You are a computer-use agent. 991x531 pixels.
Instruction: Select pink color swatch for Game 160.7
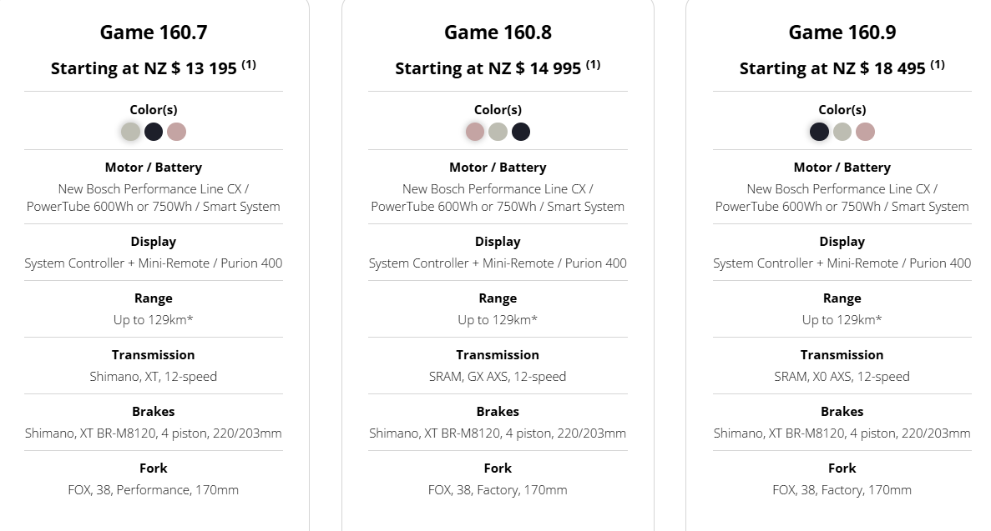coord(176,132)
